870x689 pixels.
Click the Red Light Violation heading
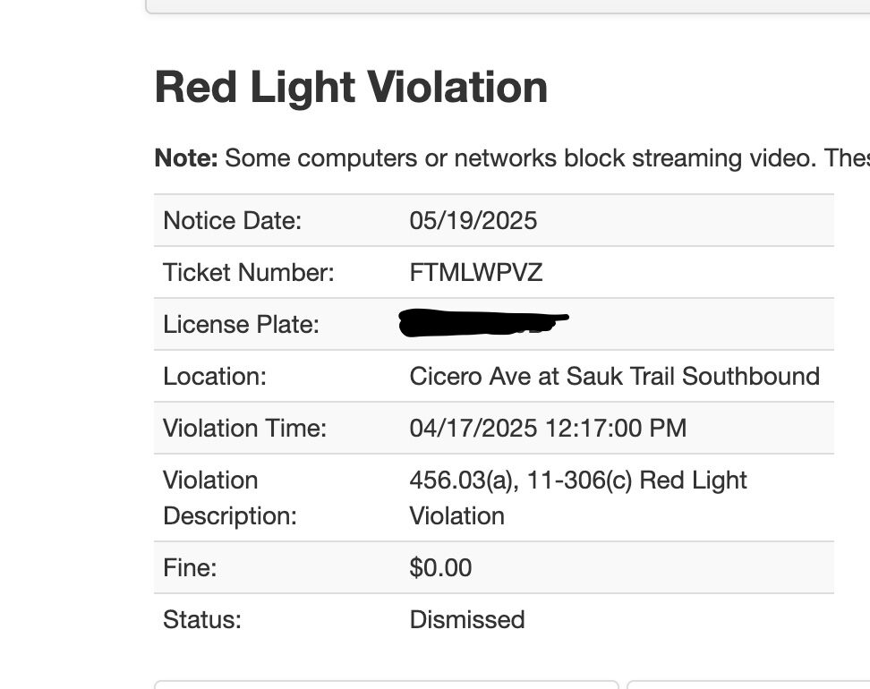coord(351,88)
